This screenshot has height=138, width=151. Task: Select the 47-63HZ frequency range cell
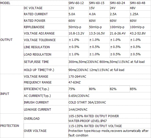click(x=74, y=82)
